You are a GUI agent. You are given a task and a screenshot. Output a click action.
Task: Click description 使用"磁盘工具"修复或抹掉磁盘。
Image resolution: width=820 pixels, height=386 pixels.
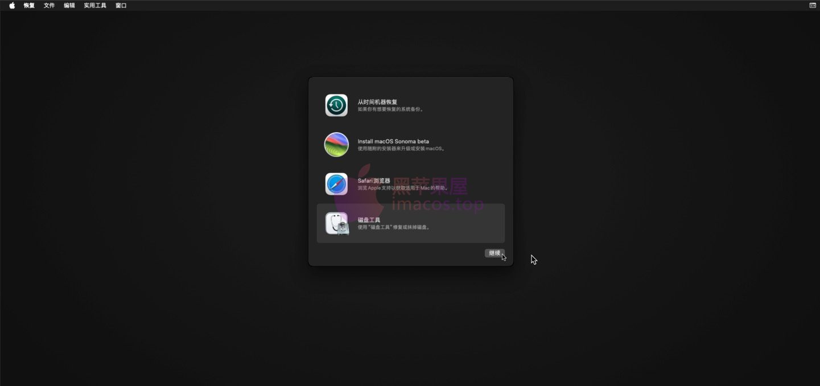[394, 227]
